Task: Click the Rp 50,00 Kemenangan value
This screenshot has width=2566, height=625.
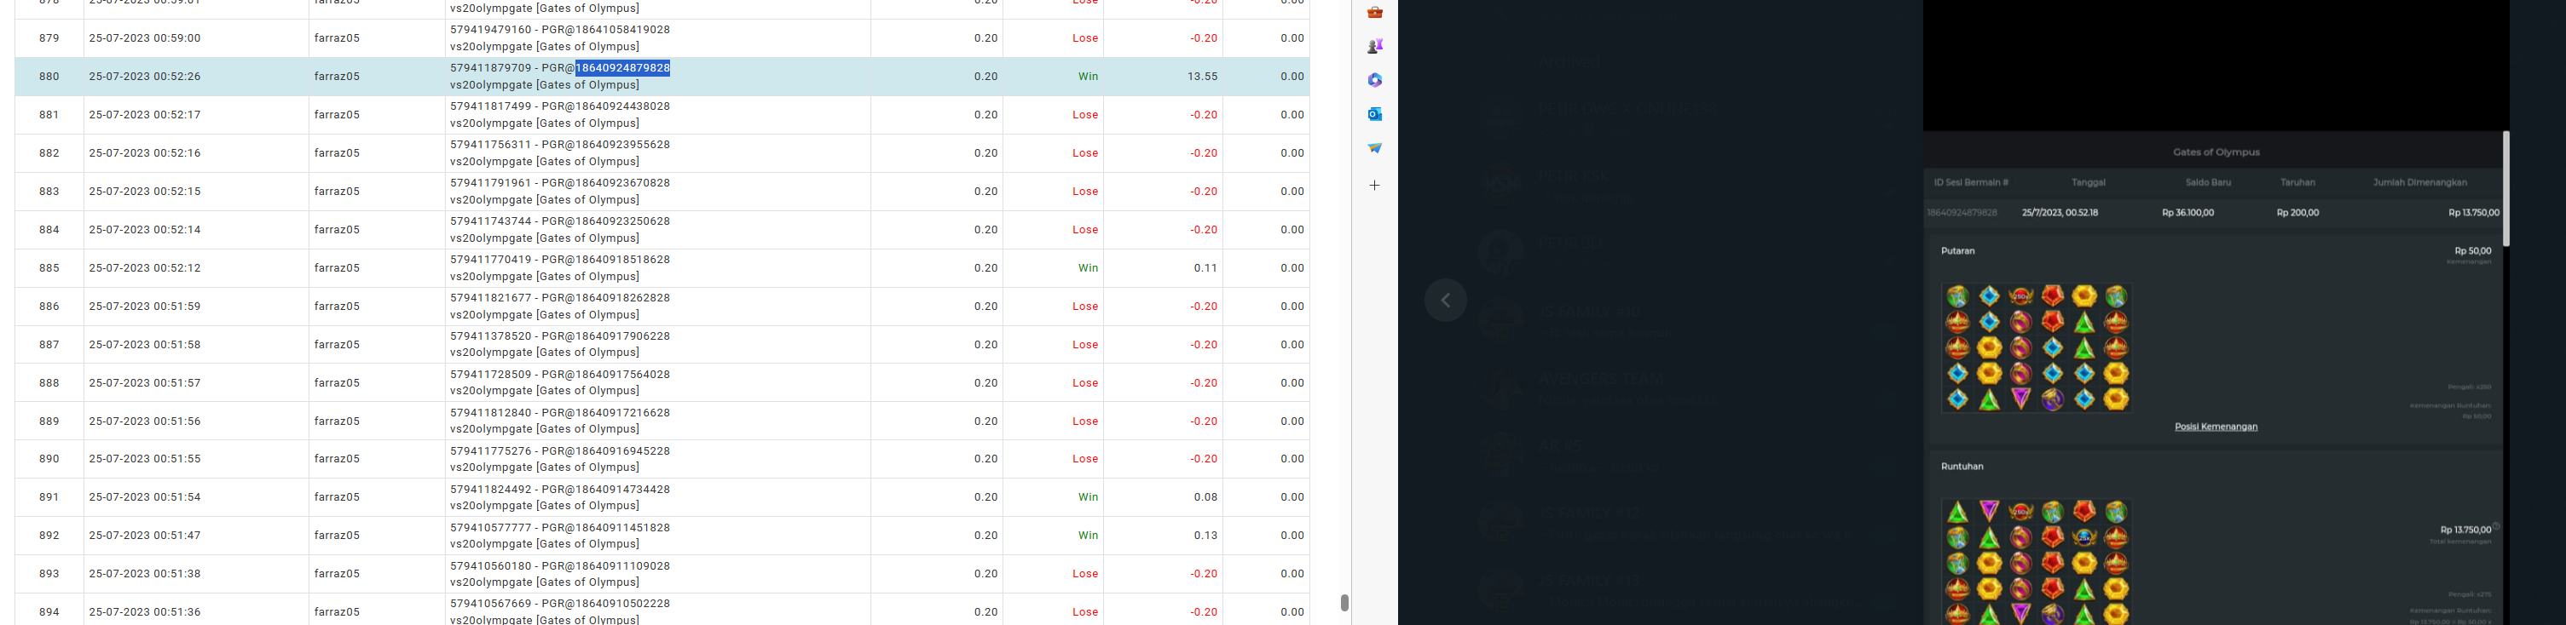Action: (x=2472, y=252)
